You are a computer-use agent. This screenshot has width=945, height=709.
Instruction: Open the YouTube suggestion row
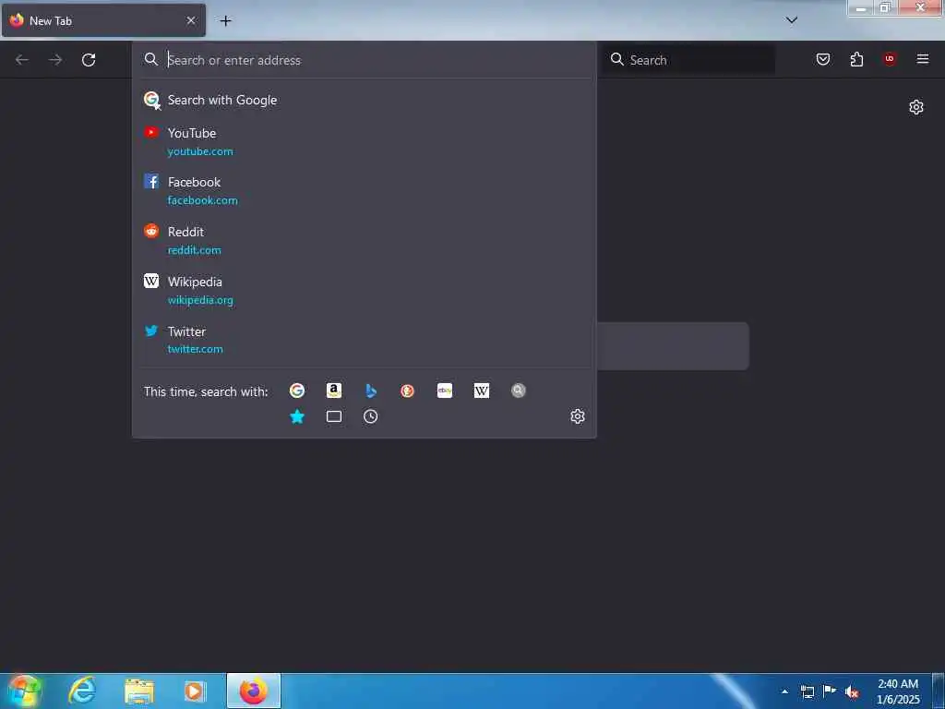point(364,141)
